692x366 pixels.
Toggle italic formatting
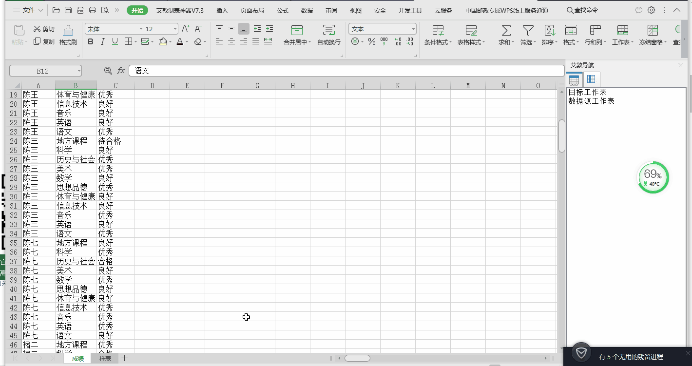click(x=103, y=42)
